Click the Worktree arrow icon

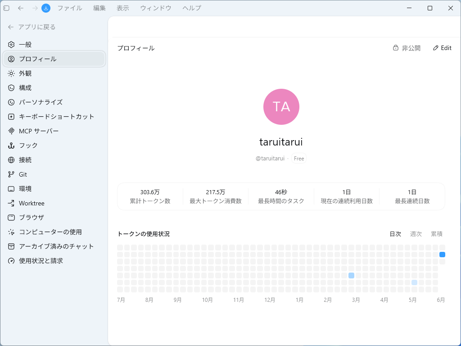(x=11, y=203)
